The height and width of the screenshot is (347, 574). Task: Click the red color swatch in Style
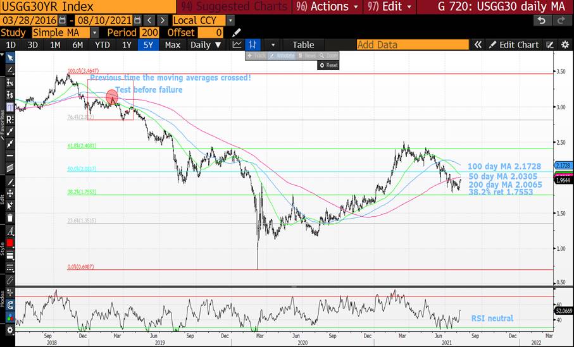coord(9,243)
